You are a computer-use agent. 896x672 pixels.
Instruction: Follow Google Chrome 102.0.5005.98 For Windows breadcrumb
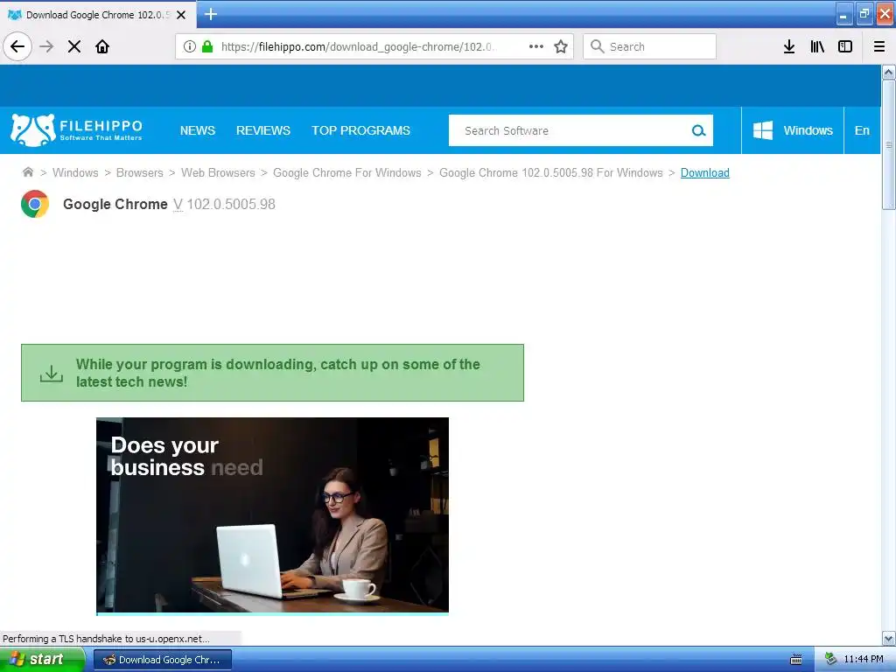pos(551,172)
